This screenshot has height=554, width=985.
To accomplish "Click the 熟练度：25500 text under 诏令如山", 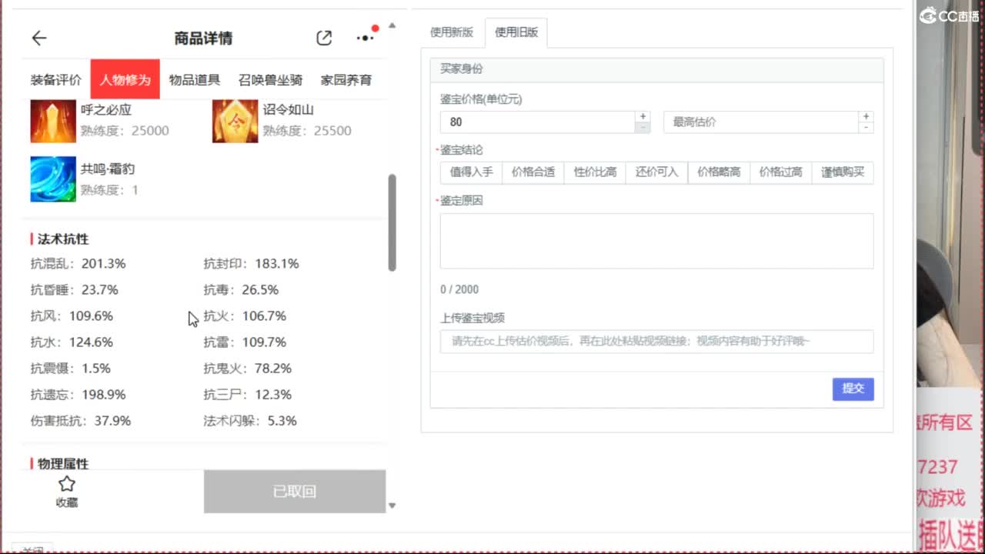I will (307, 131).
